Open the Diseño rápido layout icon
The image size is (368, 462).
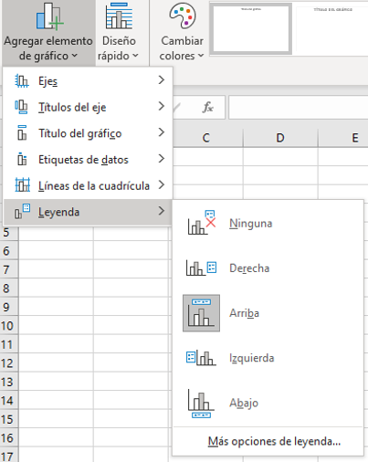[x=119, y=16]
